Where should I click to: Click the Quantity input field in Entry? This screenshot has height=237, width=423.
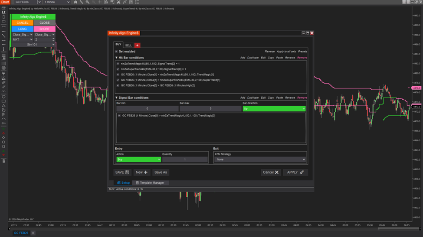click(x=185, y=159)
